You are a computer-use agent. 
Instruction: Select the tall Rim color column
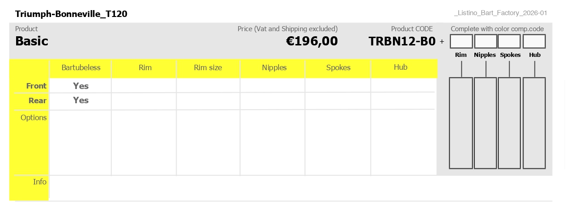tap(461, 123)
